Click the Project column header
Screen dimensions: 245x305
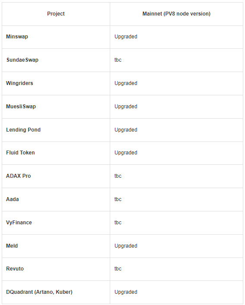point(56,14)
